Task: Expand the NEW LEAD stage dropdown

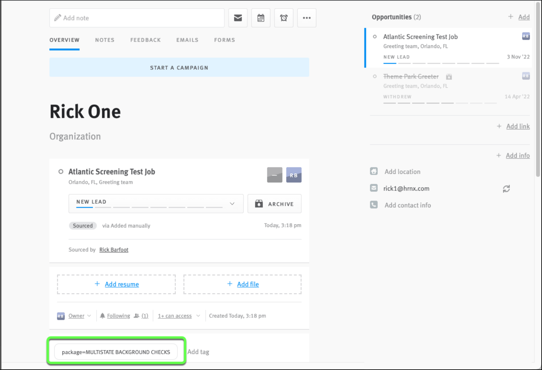Action: coord(233,203)
